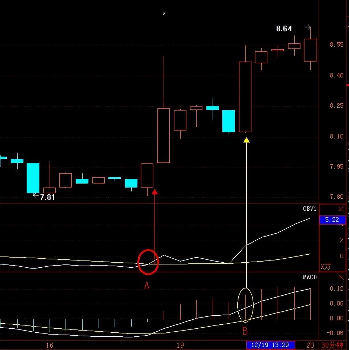The image size is (349, 350).
Task: Click the 8.64 high price label
Action: (284, 29)
